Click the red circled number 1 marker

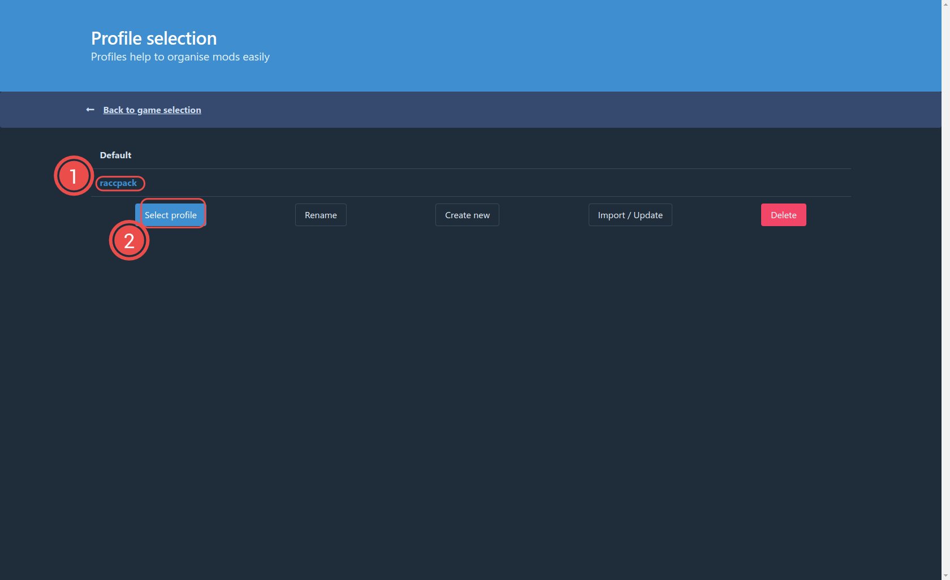tap(74, 176)
